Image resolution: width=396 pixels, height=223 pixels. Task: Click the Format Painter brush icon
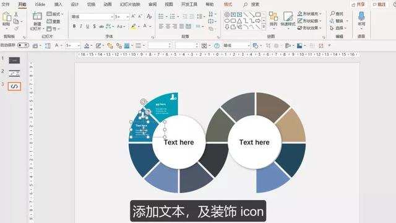pos(16,28)
